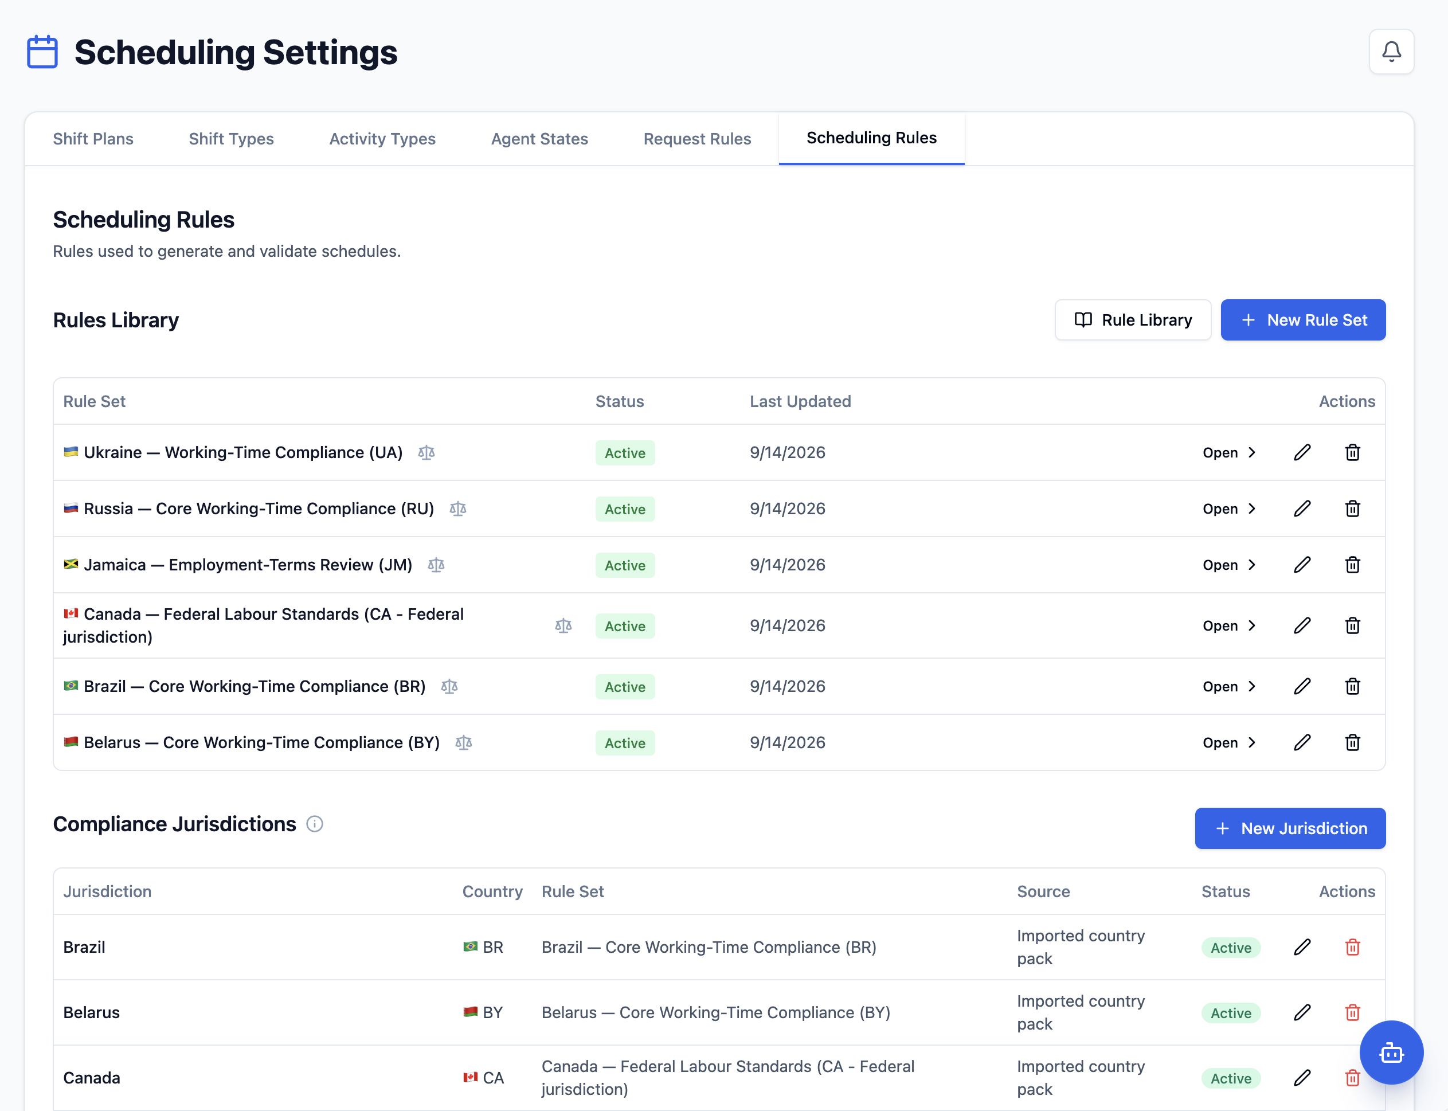Delete the Jamaica rule set
The image size is (1448, 1111).
[x=1352, y=565]
